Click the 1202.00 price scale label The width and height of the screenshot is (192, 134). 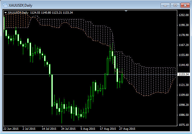(184, 15)
